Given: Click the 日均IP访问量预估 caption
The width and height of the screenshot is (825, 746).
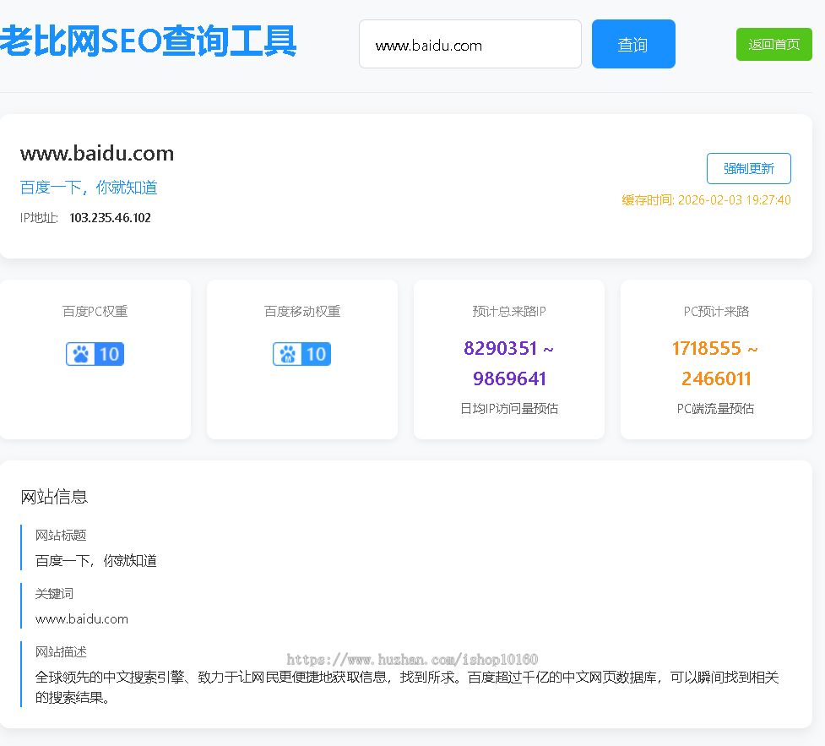Looking at the screenshot, I should coord(509,409).
